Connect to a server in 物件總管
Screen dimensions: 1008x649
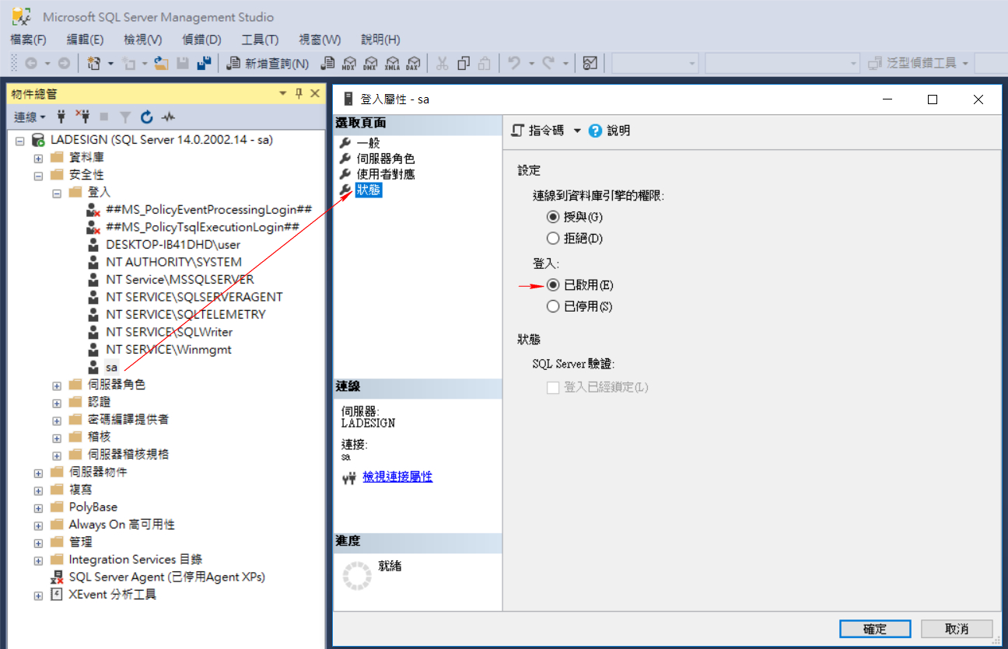point(61,117)
